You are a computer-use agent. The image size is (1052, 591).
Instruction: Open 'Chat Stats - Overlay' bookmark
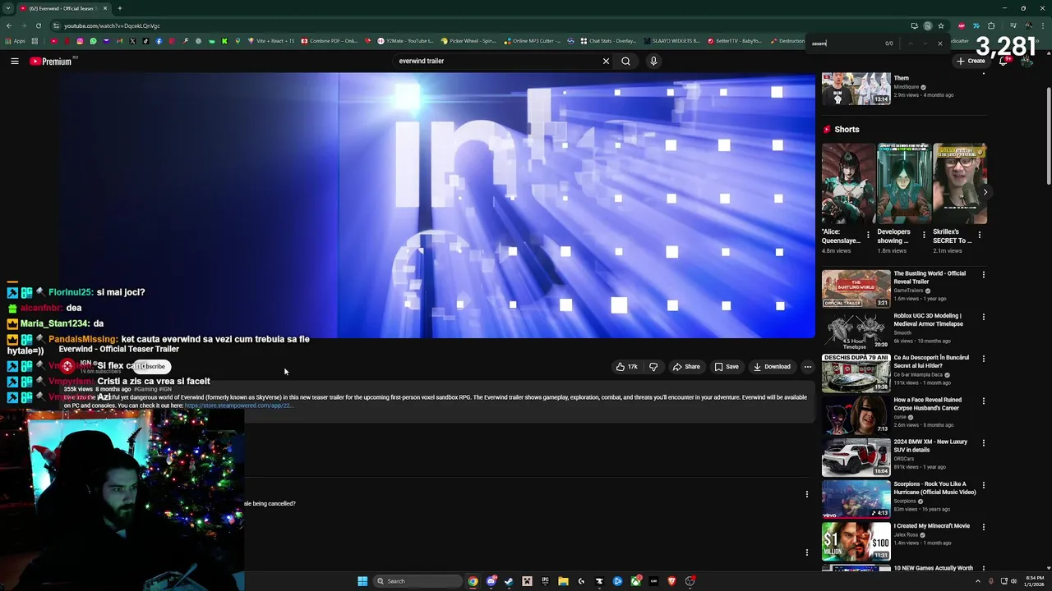click(608, 41)
